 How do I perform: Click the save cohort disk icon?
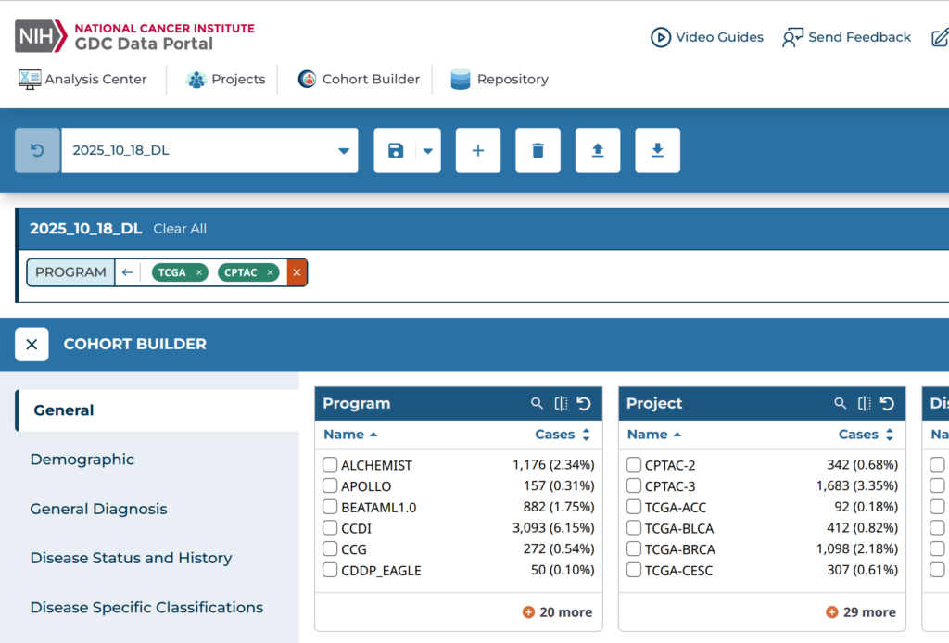tap(396, 150)
